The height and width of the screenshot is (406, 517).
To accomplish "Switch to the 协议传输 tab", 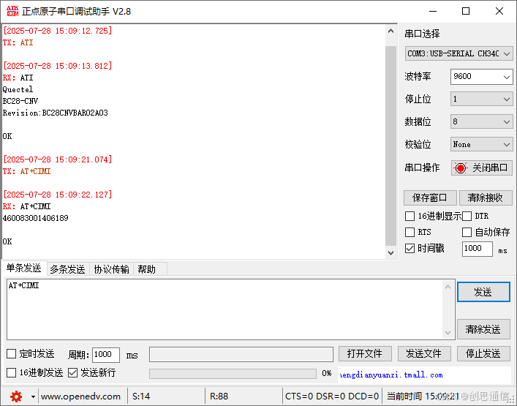I will (x=111, y=269).
